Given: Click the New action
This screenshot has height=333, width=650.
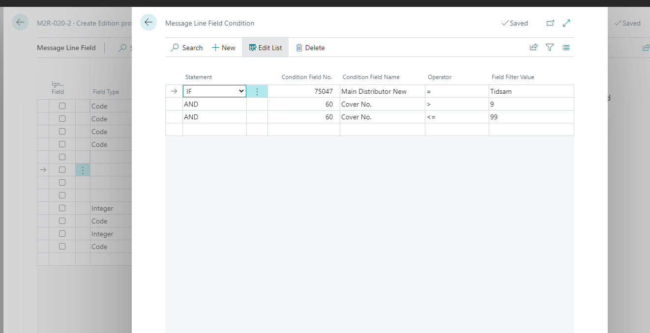Looking at the screenshot, I should 223,47.
